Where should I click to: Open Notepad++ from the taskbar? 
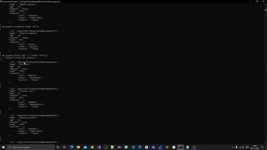click(112, 147)
